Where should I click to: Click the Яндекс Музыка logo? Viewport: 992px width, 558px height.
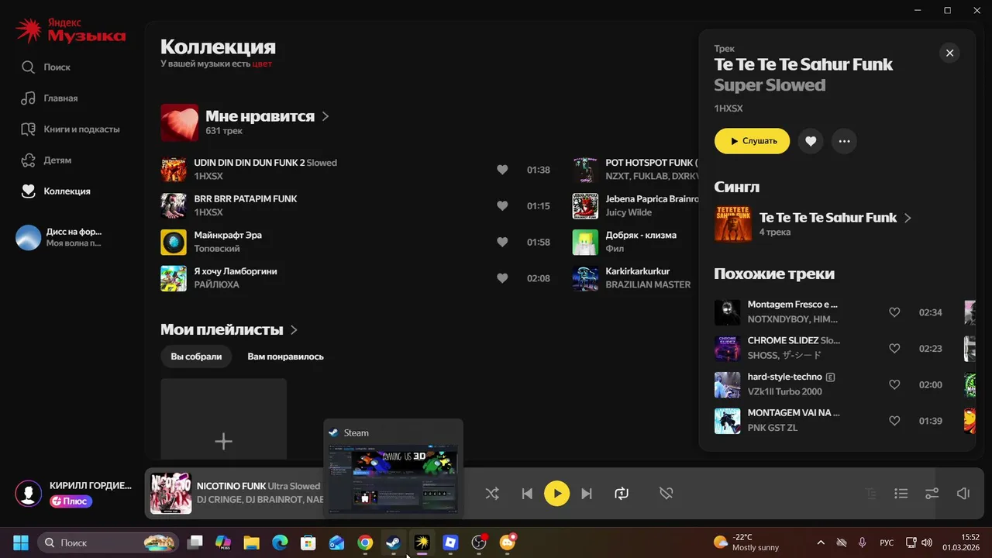click(71, 31)
